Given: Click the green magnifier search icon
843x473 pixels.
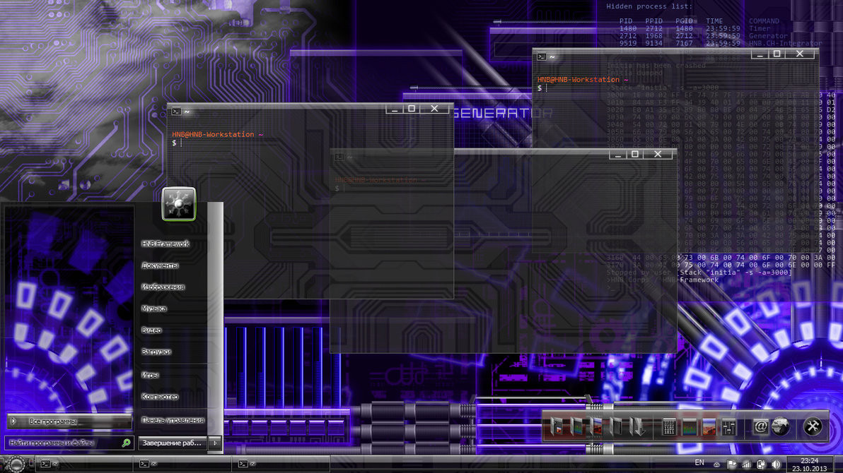Looking at the screenshot, I should click(x=126, y=443).
